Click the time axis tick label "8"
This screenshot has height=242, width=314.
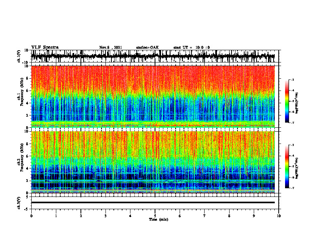(x=229, y=216)
